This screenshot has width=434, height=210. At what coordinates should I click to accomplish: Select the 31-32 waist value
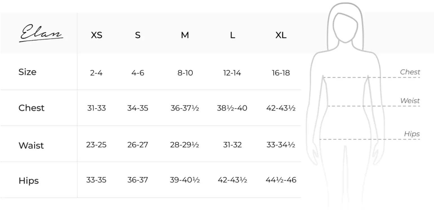232,145
